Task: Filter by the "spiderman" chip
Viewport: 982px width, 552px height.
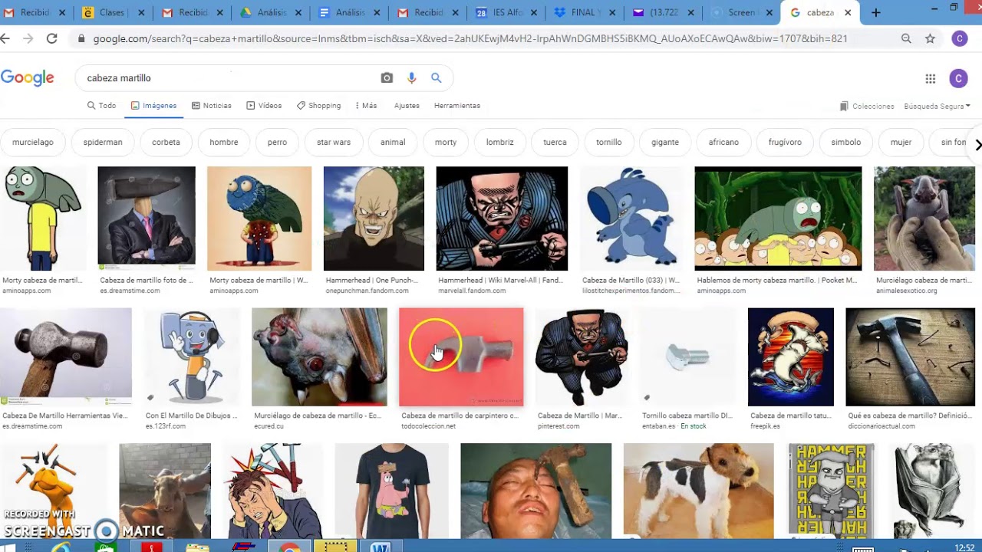Action: (x=103, y=142)
